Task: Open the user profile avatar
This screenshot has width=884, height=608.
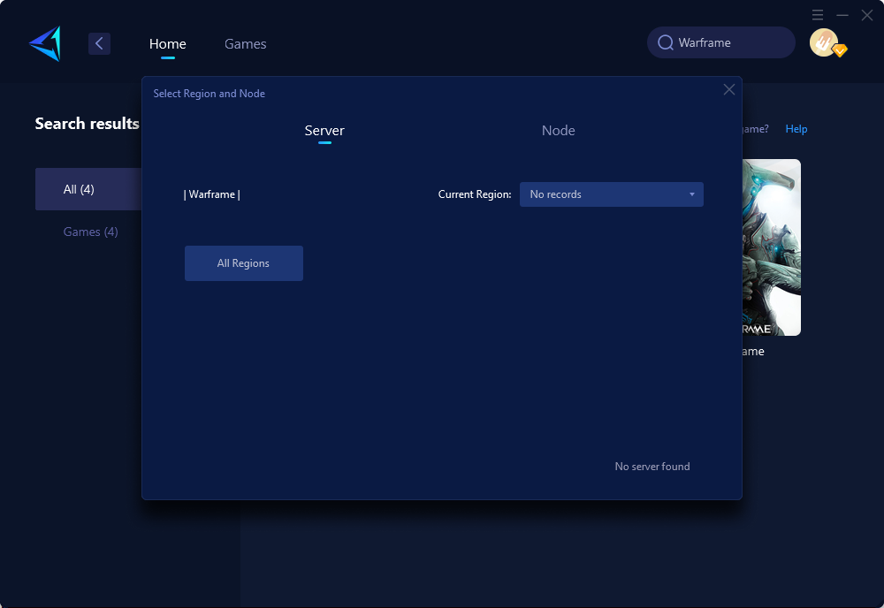Action: [824, 42]
